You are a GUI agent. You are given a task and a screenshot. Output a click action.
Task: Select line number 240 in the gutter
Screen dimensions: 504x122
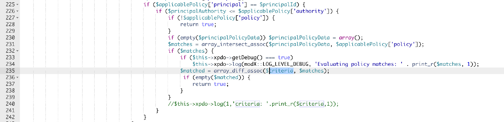[x=10, y=104]
